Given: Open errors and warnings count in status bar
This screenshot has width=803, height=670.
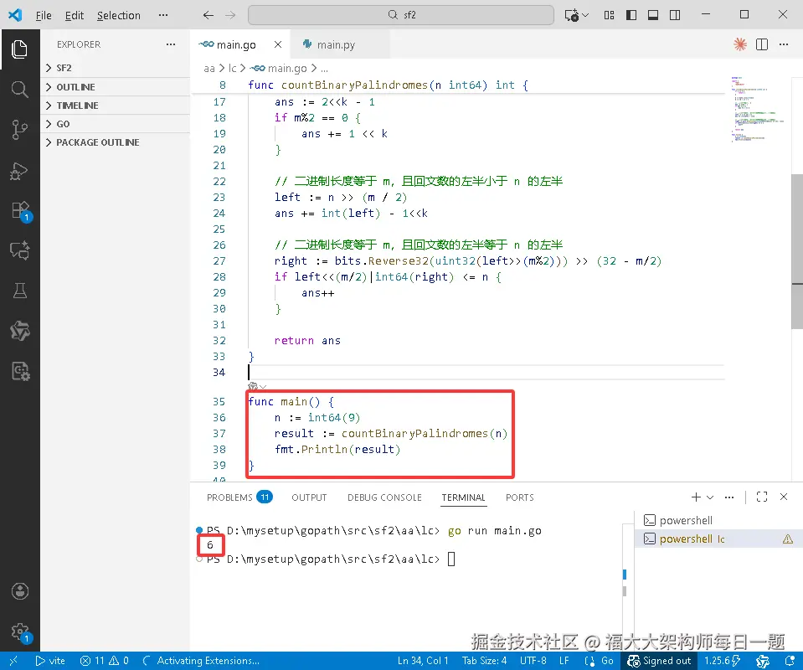Looking at the screenshot, I should point(104,661).
